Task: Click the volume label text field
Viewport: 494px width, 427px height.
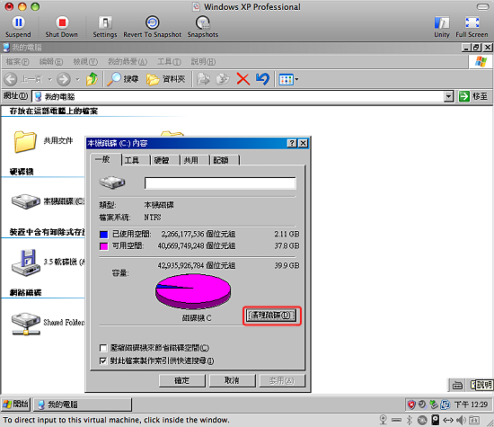Action: (x=220, y=182)
